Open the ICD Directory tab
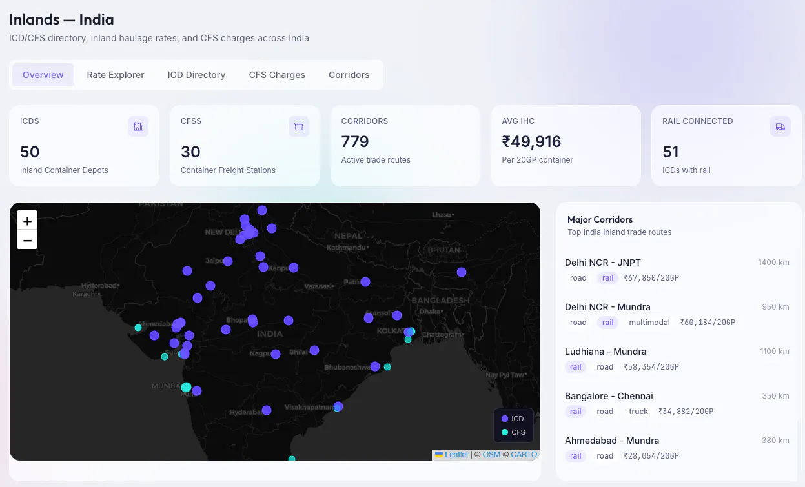805x487 pixels. click(196, 75)
